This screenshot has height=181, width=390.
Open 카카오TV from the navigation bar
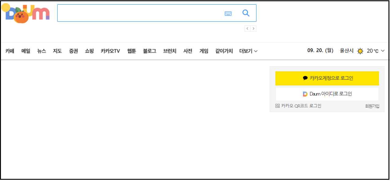tap(110, 51)
